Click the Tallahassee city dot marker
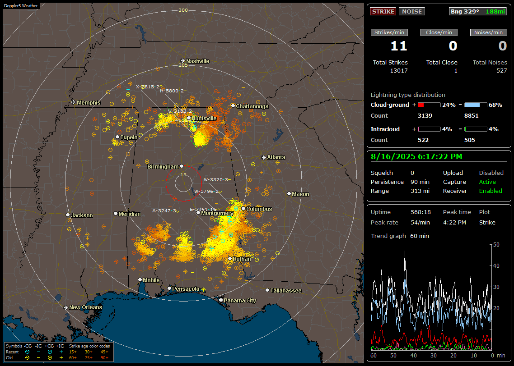This screenshot has width=514, height=366. point(267,290)
